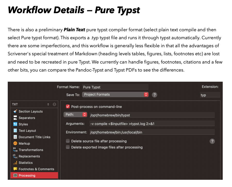Click the Section Layouts icon in sidebar

coord(15,111)
